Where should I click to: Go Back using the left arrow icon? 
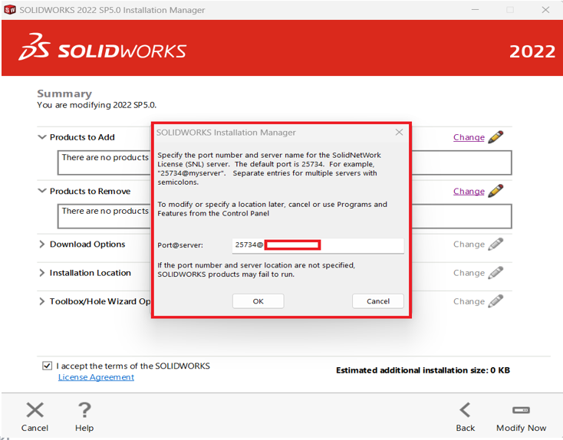pyautogui.click(x=465, y=410)
